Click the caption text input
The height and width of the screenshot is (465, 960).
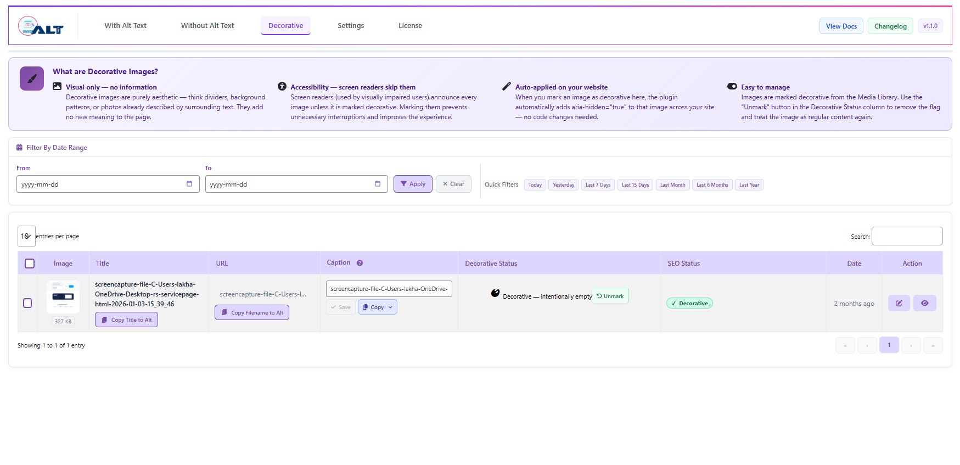click(x=389, y=289)
